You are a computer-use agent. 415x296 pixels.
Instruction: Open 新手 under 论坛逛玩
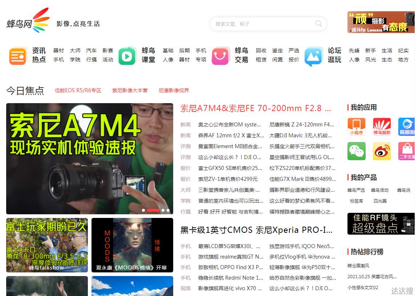pos(371,50)
